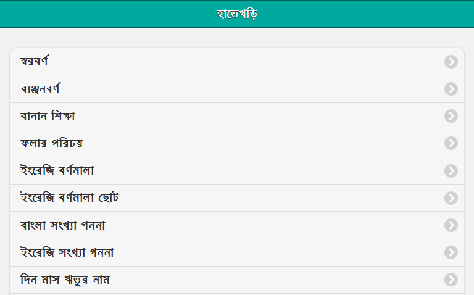Click the arrow icon beside বাংলা সংখ্যা গননা
This screenshot has width=474, height=295.
point(451,225)
